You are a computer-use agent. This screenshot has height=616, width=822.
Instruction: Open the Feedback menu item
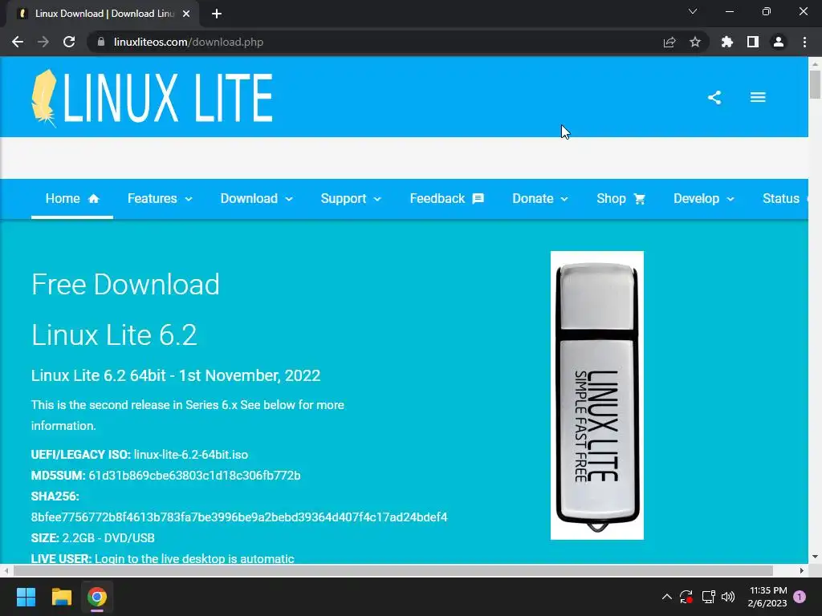point(446,199)
